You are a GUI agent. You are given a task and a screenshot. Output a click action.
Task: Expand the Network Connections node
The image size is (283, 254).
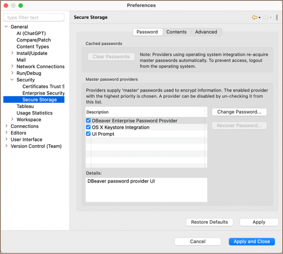(x=13, y=67)
